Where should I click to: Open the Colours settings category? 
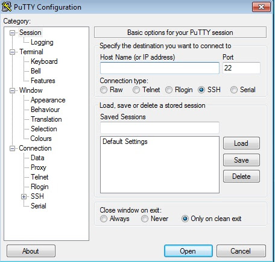click(x=41, y=139)
